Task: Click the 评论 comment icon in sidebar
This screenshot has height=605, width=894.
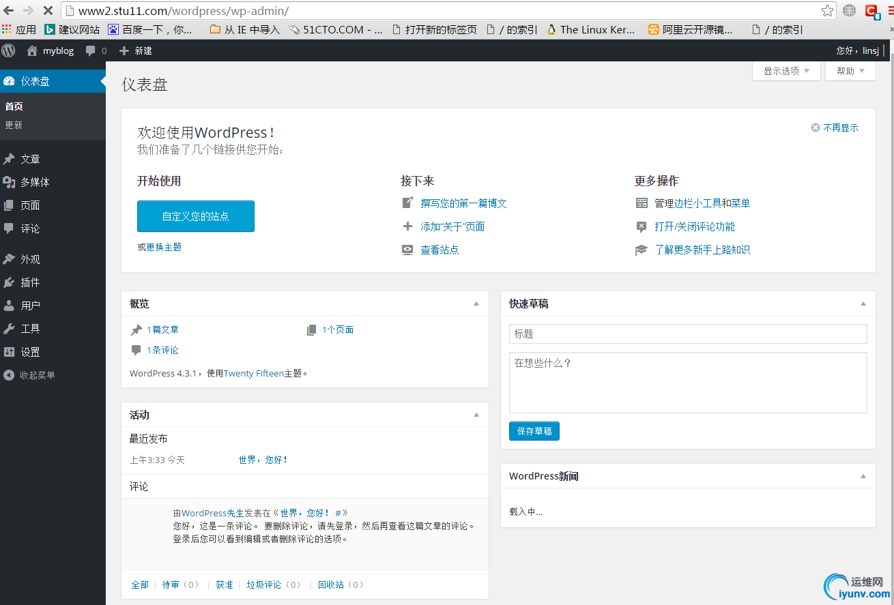Action: click(x=9, y=228)
